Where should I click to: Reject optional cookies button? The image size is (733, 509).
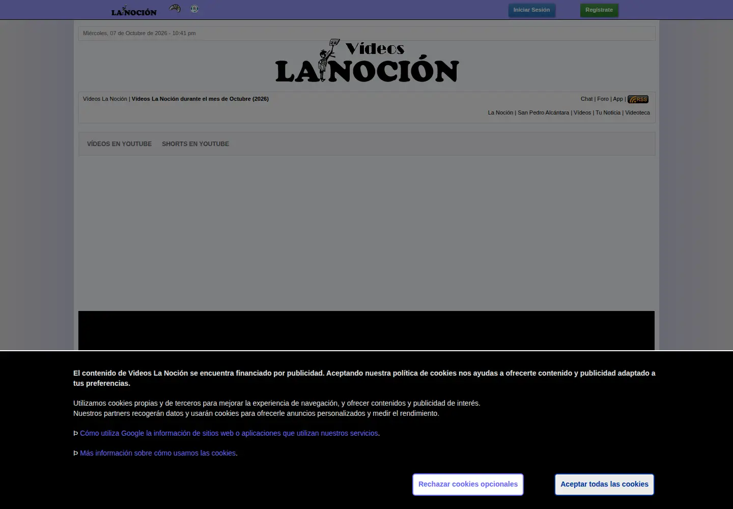tap(468, 485)
